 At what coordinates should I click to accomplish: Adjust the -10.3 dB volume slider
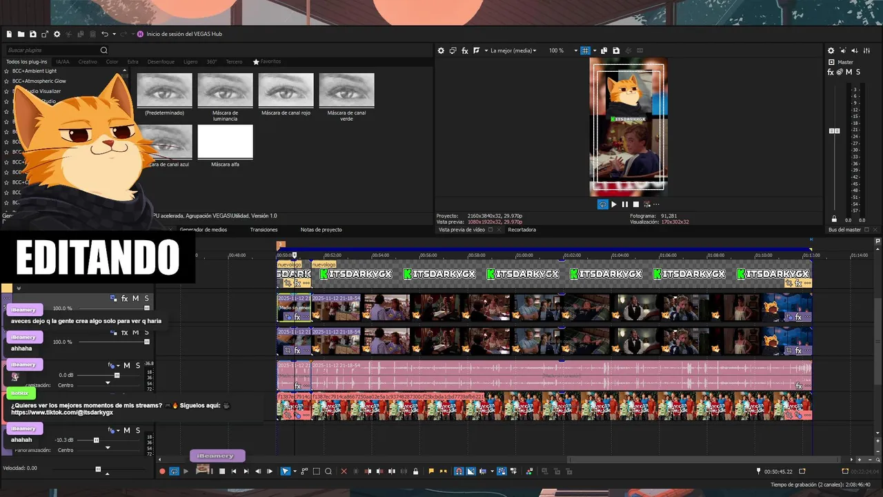pos(96,440)
